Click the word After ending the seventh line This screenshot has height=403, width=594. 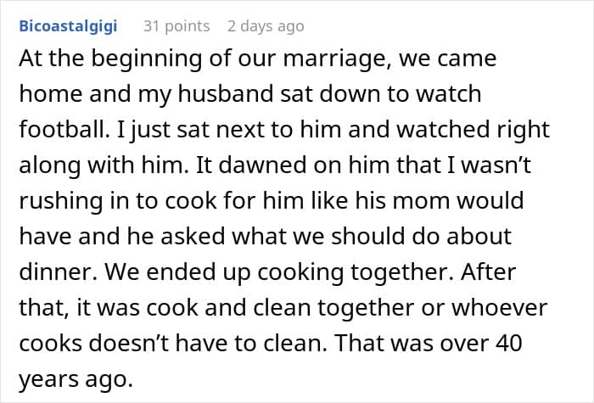[488, 272]
